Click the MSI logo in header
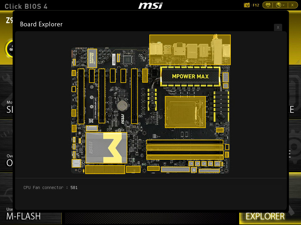The width and height of the screenshot is (301, 225). click(x=150, y=6)
